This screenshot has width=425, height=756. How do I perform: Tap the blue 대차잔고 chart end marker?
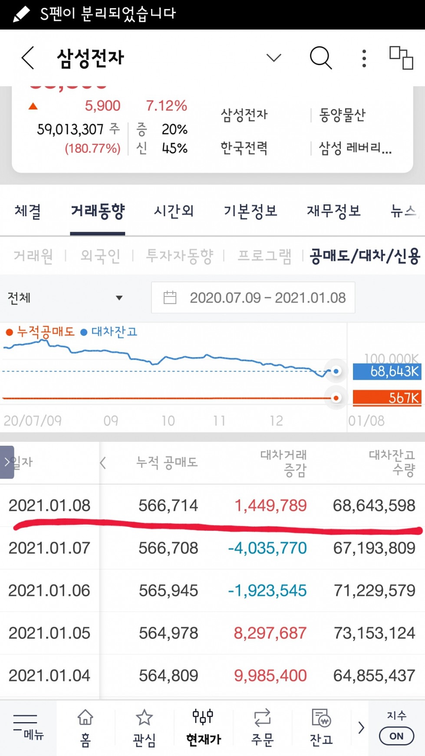click(x=336, y=371)
